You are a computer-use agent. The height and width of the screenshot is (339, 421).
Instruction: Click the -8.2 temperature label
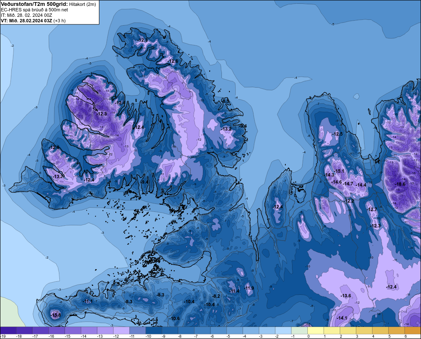tap(216, 296)
